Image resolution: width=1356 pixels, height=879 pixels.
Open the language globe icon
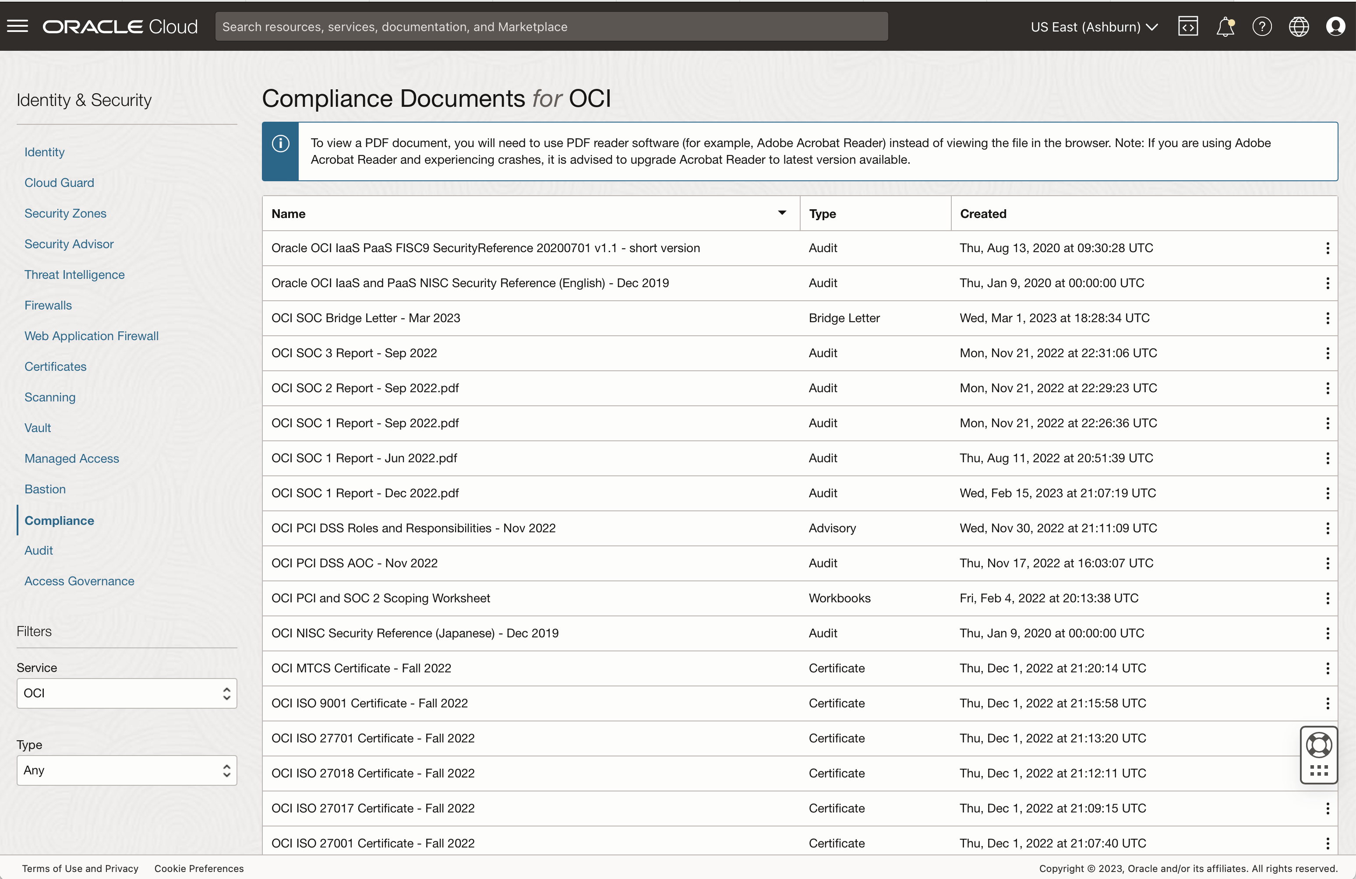1299,26
